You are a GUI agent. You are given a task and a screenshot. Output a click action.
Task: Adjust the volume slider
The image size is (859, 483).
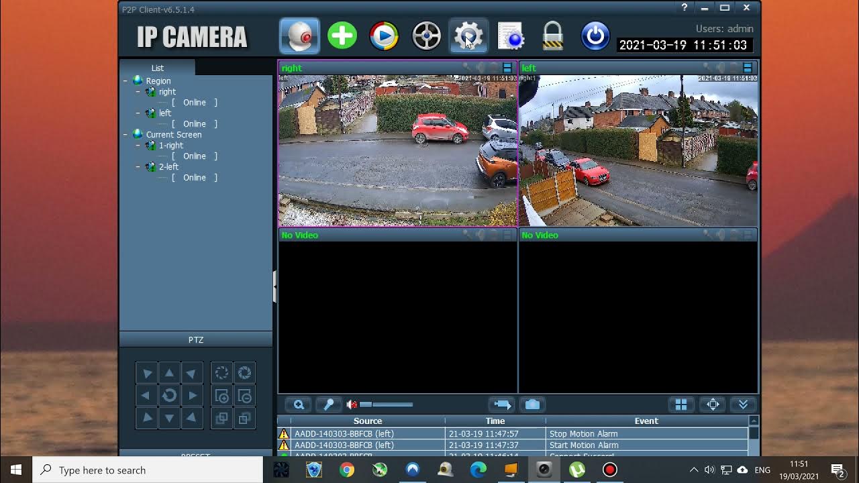(386, 405)
